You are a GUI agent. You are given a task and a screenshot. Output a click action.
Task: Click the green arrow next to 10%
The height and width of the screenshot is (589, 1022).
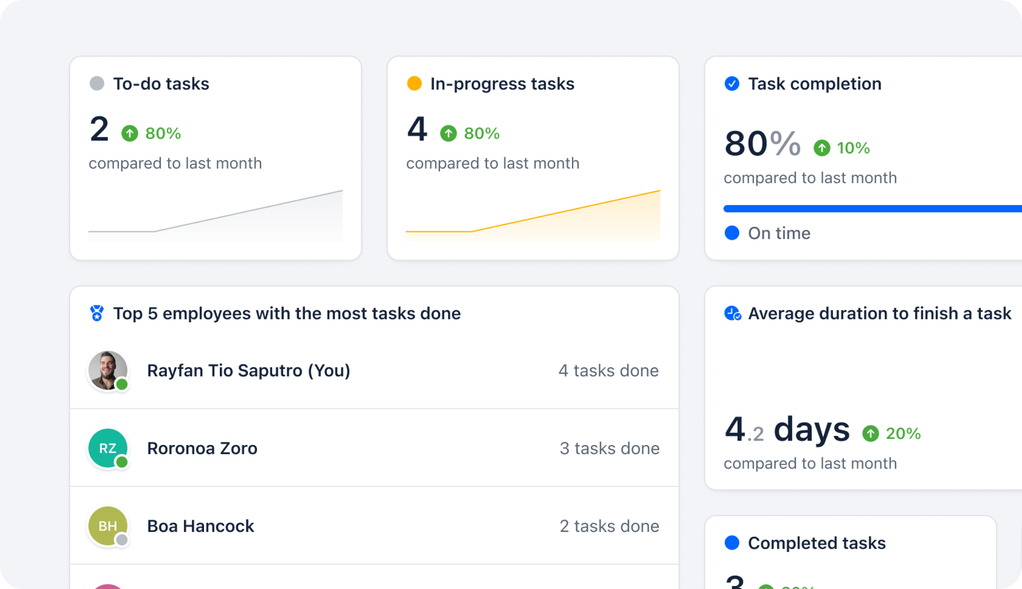click(822, 148)
